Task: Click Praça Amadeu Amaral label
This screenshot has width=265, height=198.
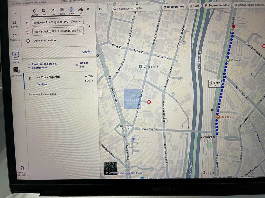Action: 125,127
